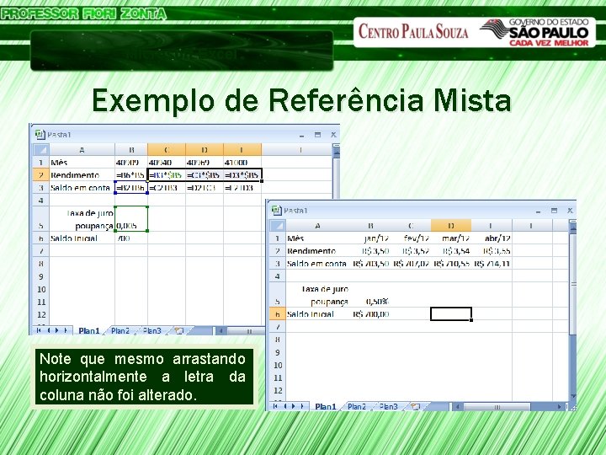Go to next sheet arrow in left window

click(57, 330)
